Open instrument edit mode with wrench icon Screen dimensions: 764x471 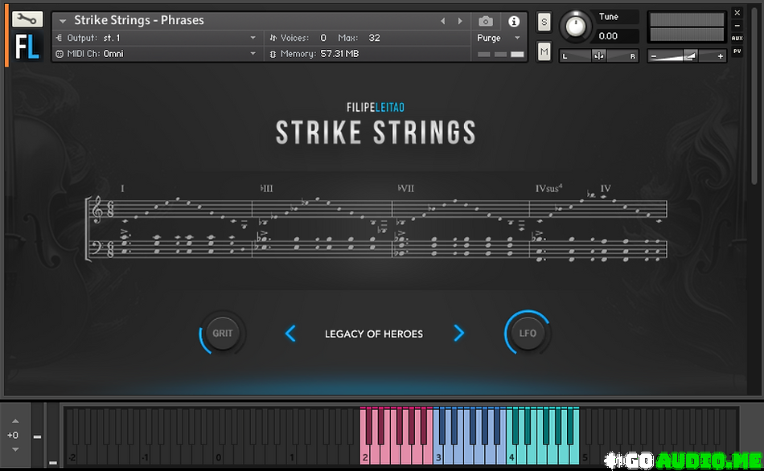pyautogui.click(x=27, y=19)
